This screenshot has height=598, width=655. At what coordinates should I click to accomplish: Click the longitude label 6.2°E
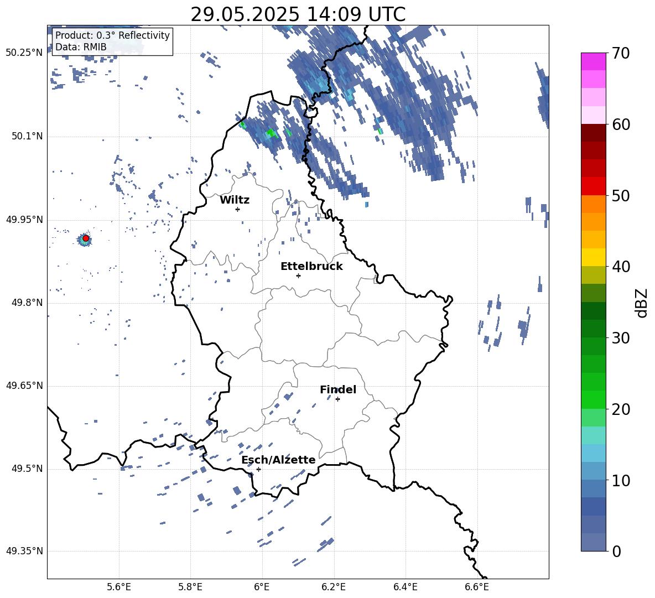tap(334, 587)
